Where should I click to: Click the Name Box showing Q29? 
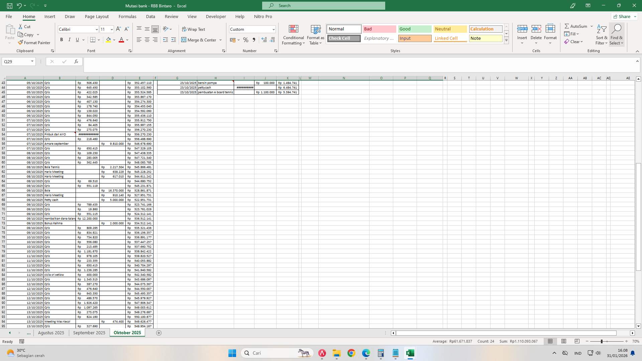click(x=16, y=62)
